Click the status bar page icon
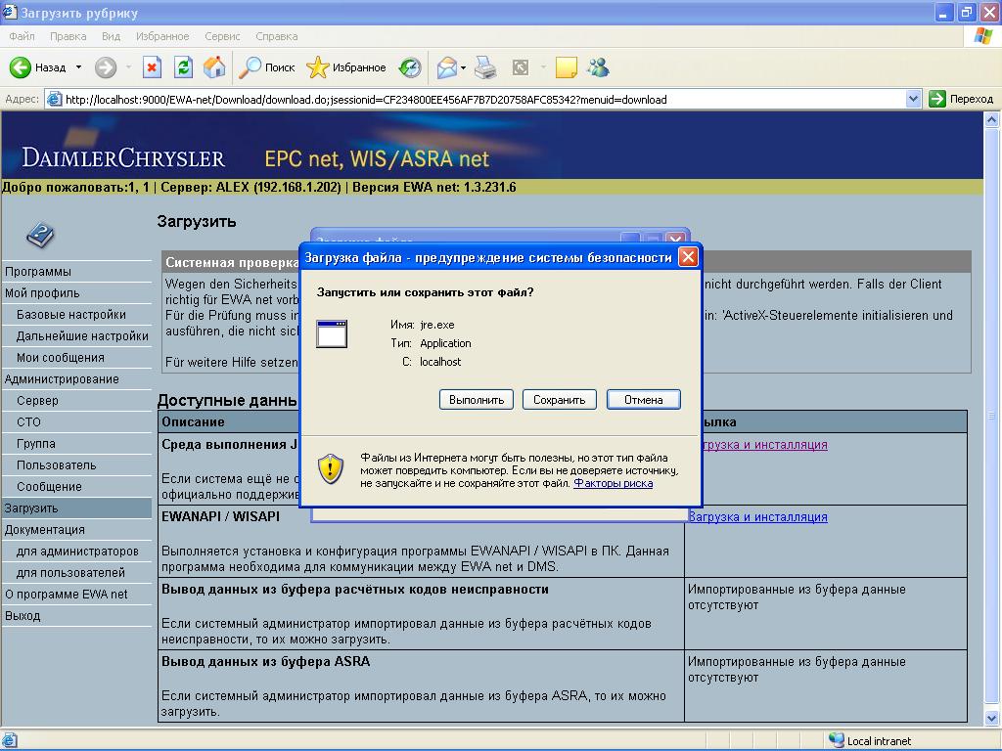 (10, 740)
